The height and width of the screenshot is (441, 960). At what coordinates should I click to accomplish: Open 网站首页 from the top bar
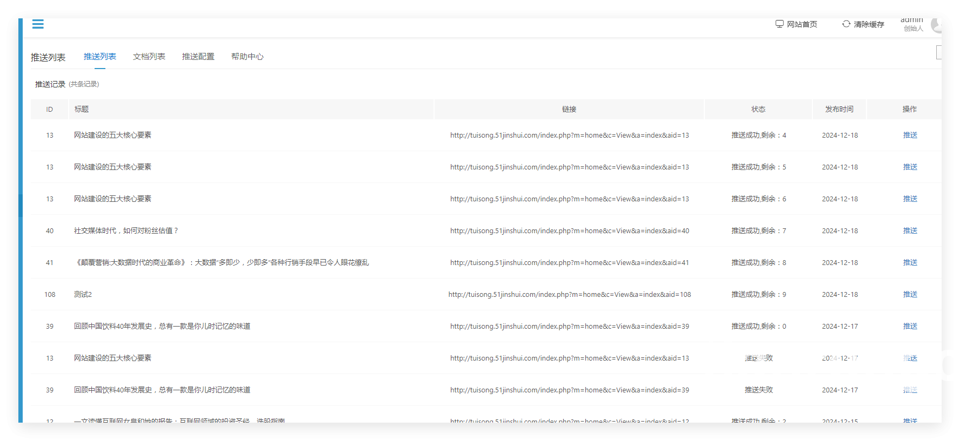[796, 24]
